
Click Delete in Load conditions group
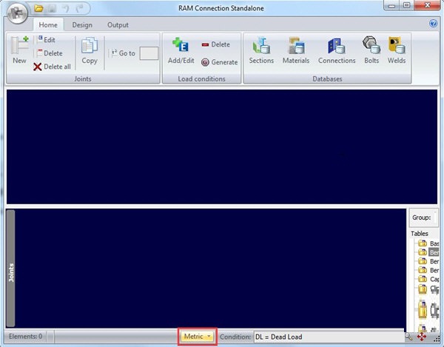(216, 44)
